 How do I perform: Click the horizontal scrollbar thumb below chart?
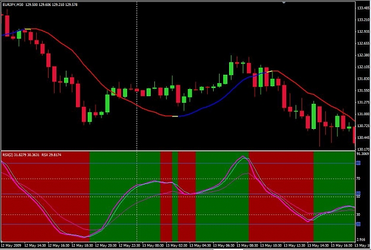pos(229,249)
